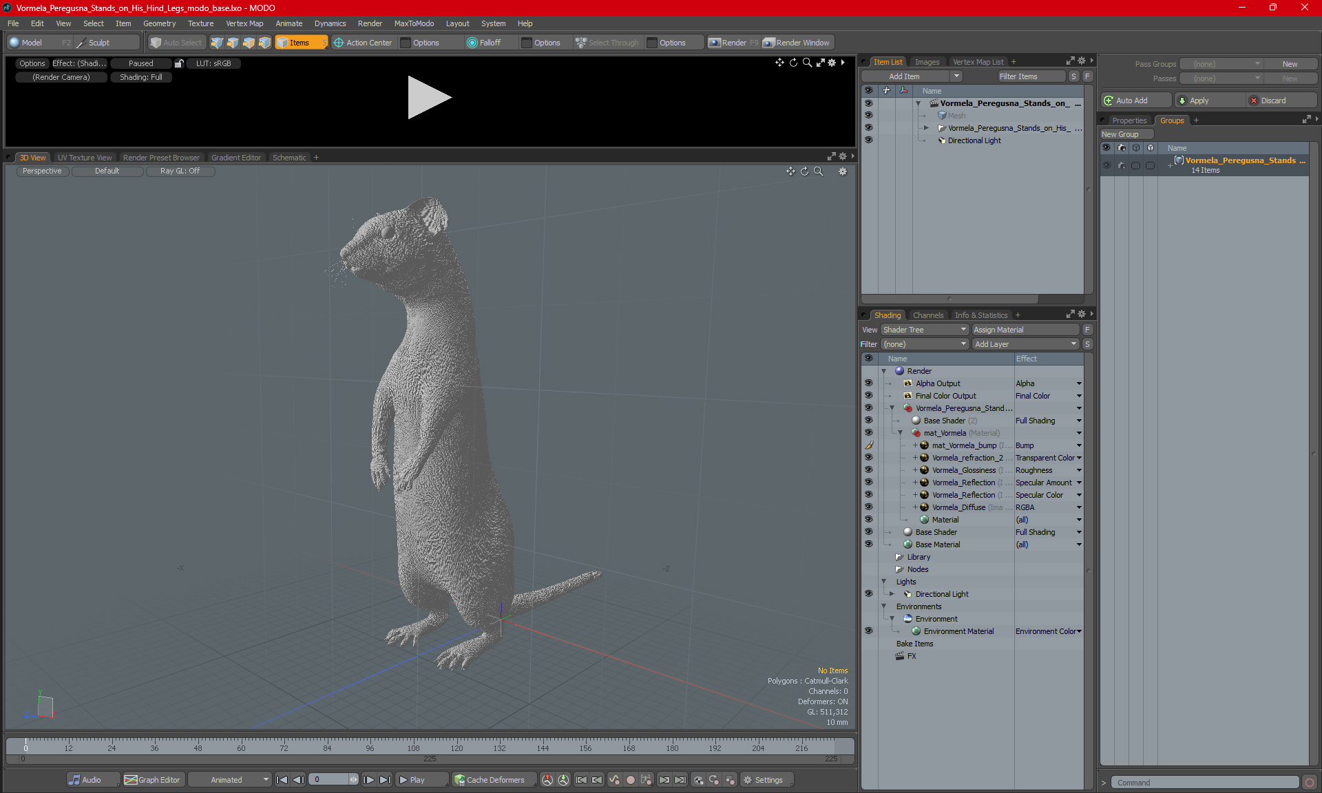Click the timeline range bar below ruler
This screenshot has width=1322, height=793.
point(430,759)
